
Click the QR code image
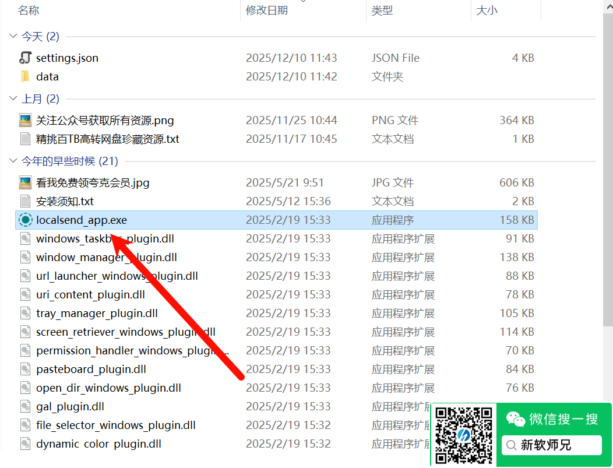coord(464,435)
